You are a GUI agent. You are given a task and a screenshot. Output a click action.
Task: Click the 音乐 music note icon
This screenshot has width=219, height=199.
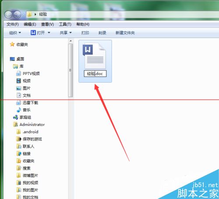click(x=19, y=110)
